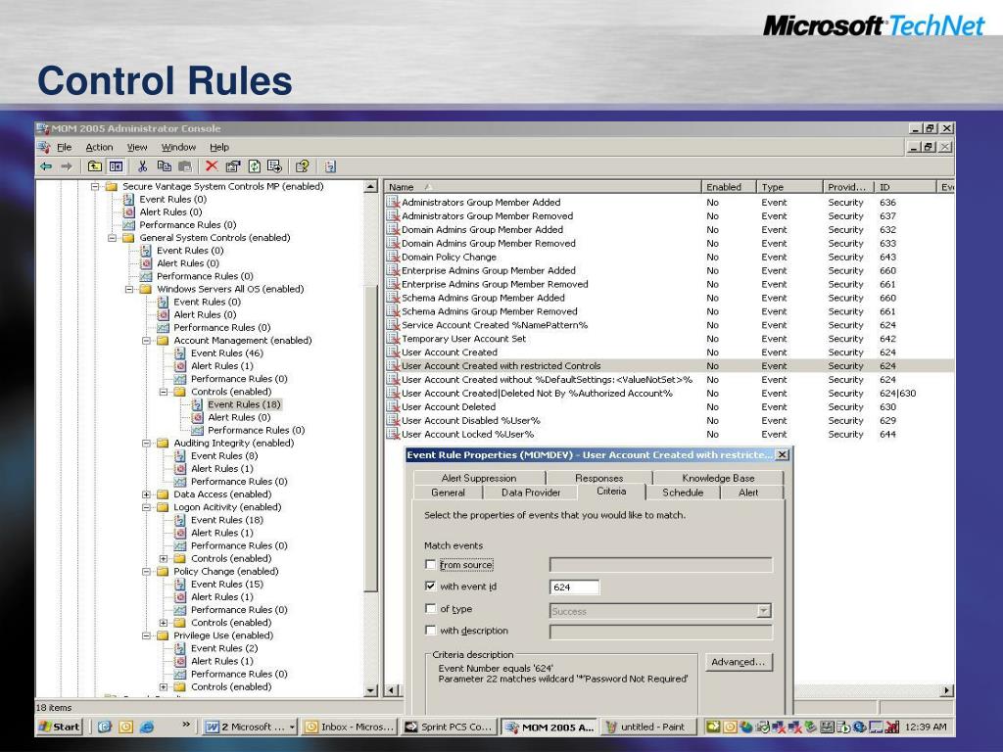Image resolution: width=1003 pixels, height=752 pixels.
Task: Collapse the Auditing Integrity node
Action: coord(147,444)
